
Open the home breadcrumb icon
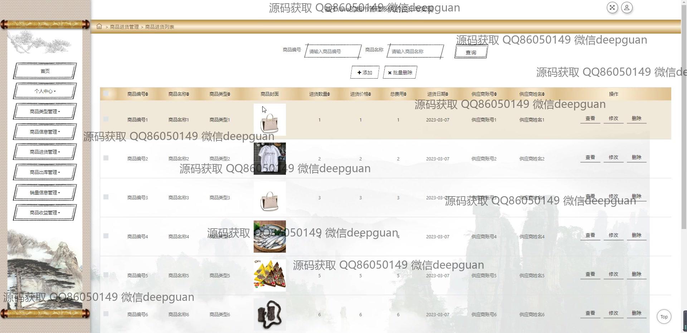[99, 26]
